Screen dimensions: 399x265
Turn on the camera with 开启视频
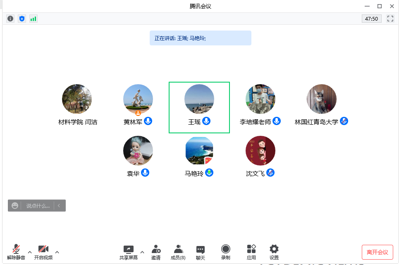43,252
